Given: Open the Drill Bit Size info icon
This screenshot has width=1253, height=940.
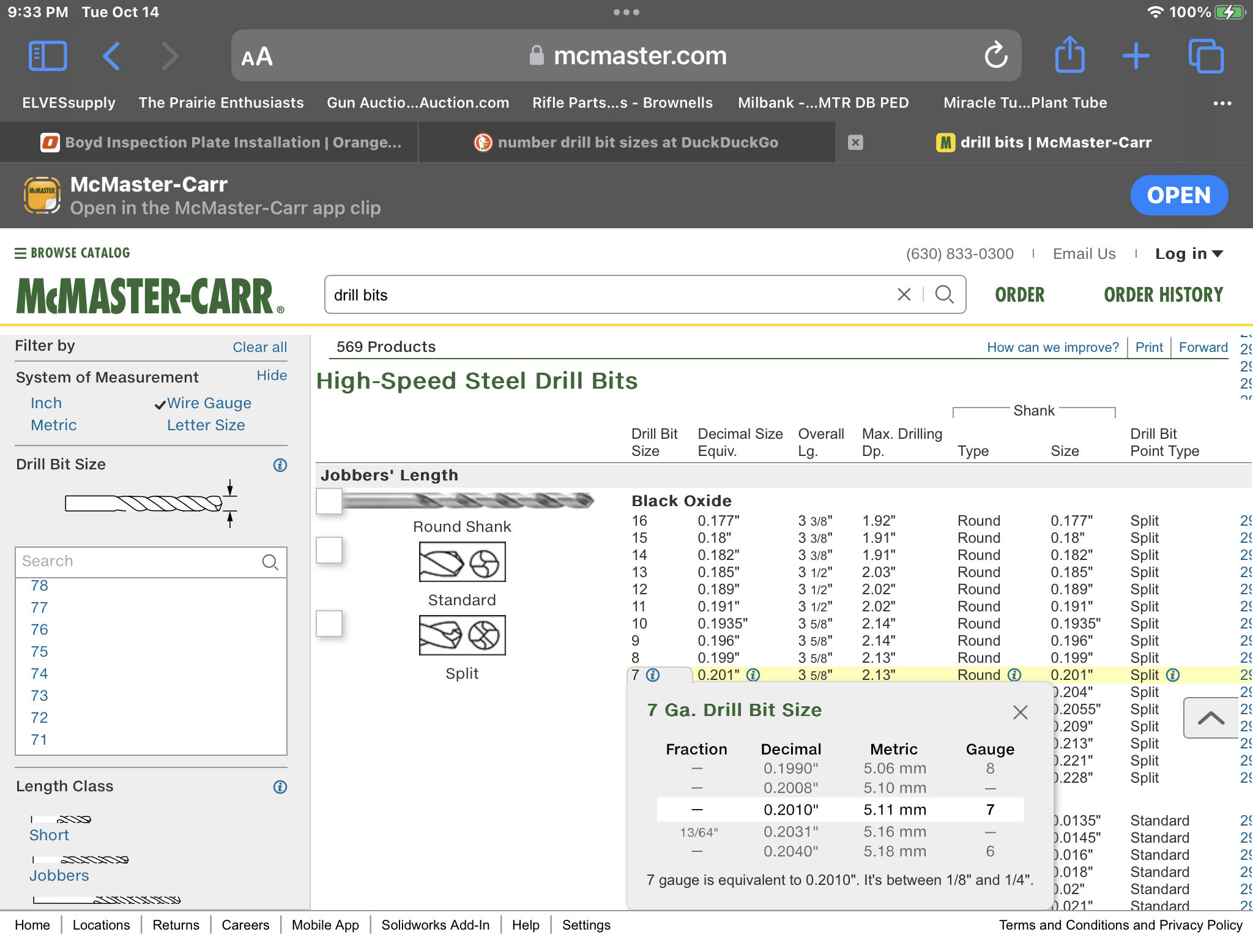Looking at the screenshot, I should click(x=280, y=465).
